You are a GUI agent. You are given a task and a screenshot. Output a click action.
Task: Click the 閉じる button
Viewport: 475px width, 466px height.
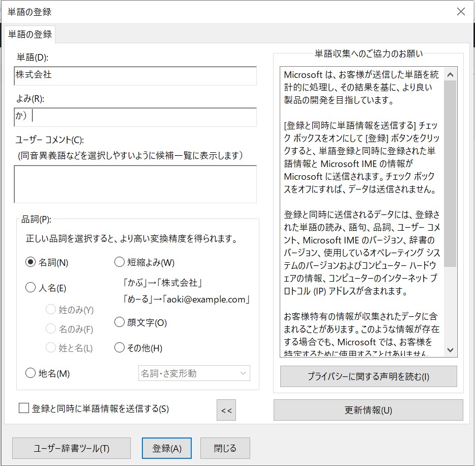click(x=225, y=448)
